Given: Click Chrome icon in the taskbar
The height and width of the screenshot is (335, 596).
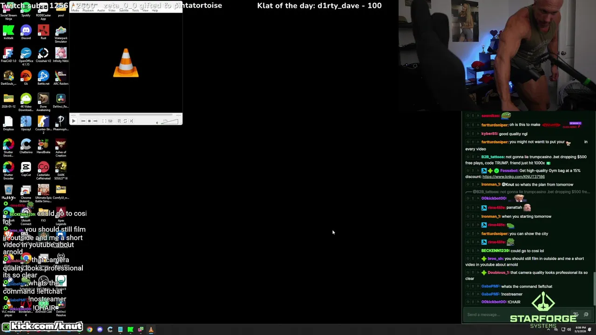Looking at the screenshot, I should (x=89, y=329).
